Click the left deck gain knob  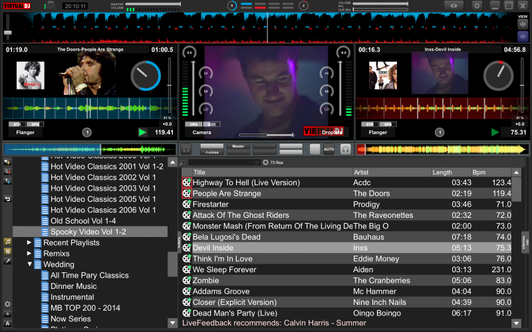coord(190,52)
